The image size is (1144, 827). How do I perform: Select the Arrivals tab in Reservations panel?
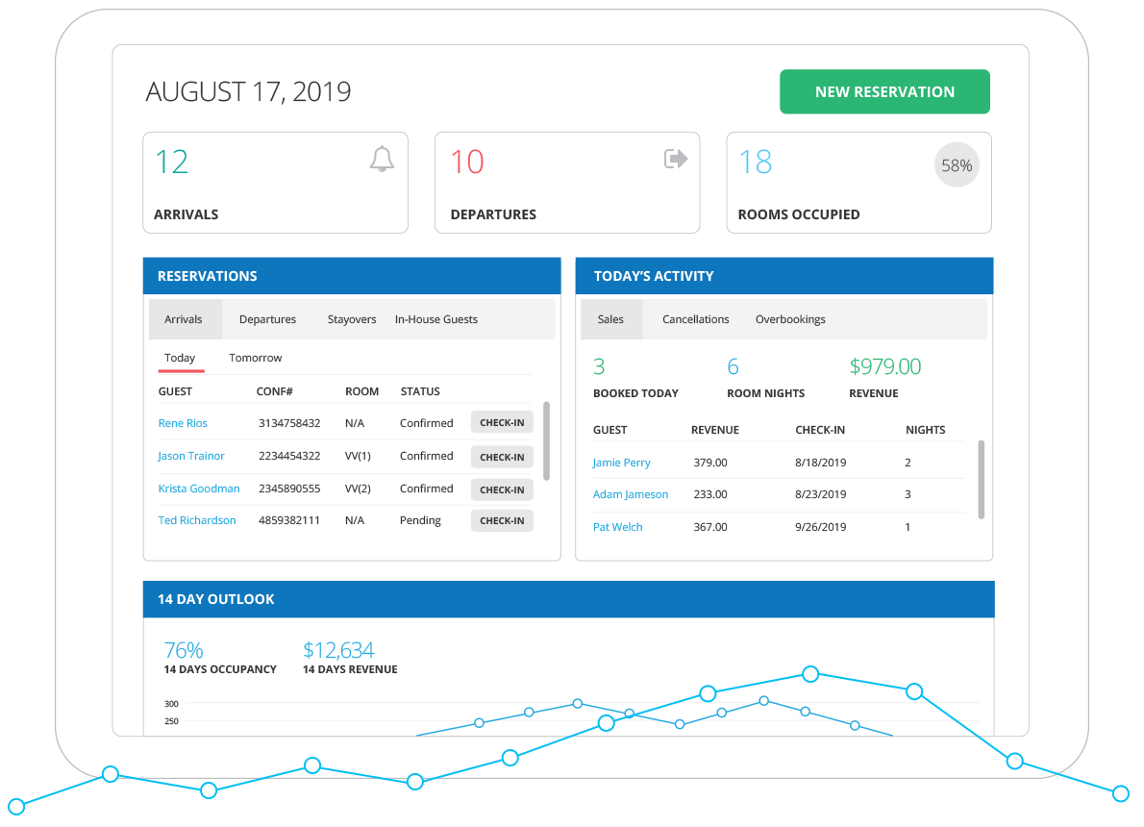click(185, 318)
